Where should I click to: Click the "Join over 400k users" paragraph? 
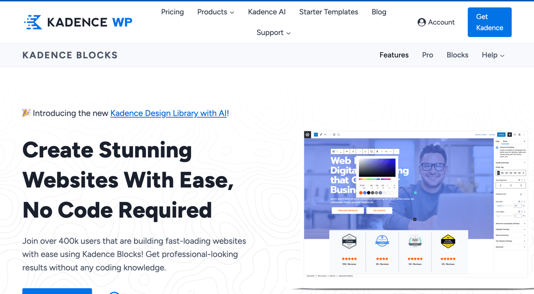134,254
